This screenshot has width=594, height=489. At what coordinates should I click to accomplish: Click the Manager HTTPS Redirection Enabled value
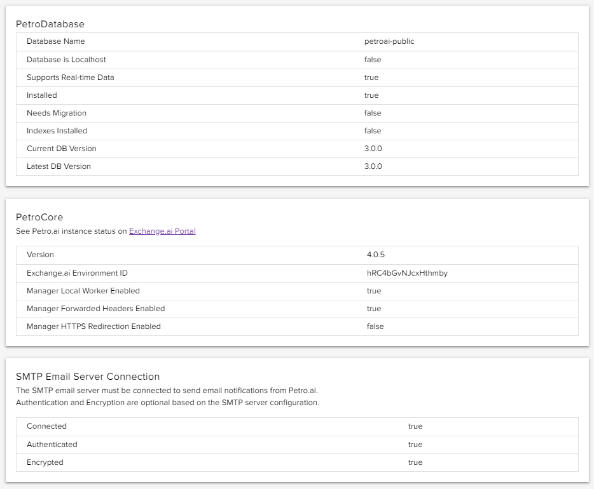375,326
